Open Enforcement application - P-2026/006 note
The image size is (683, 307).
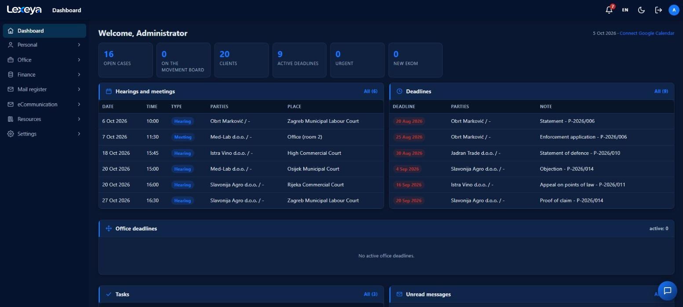[583, 137]
